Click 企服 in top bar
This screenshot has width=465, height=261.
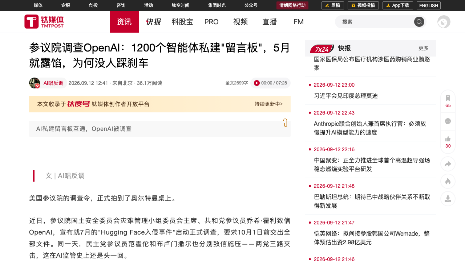point(66,5)
